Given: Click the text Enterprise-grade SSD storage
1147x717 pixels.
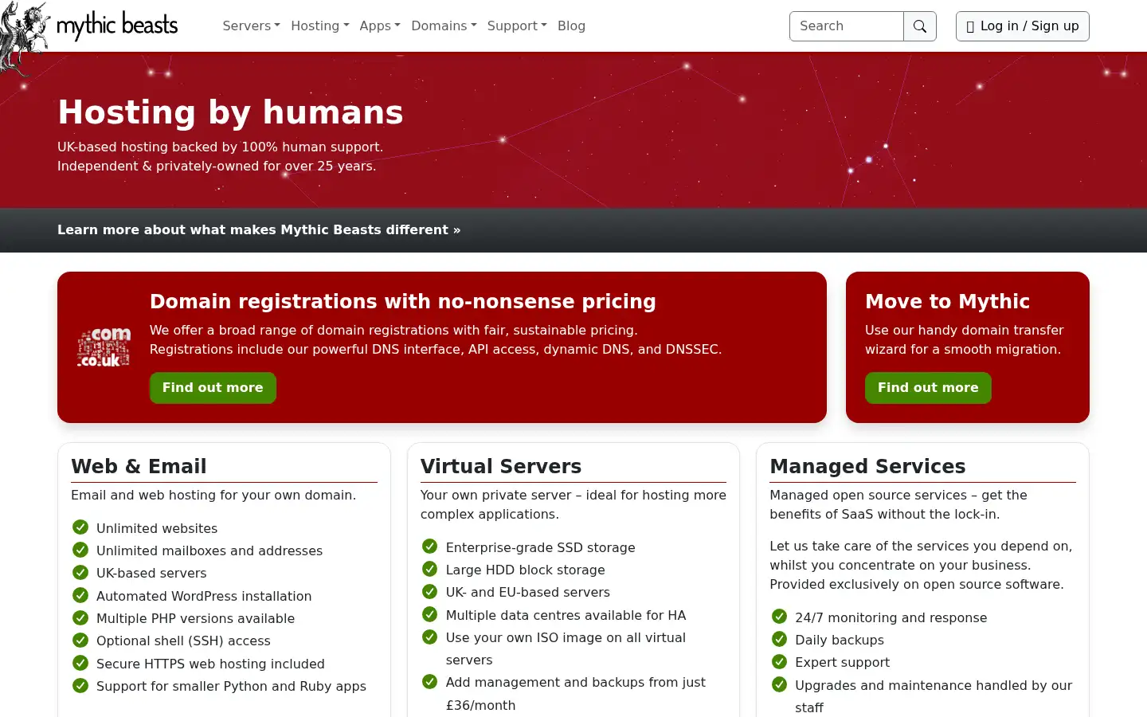Looking at the screenshot, I should (541, 547).
